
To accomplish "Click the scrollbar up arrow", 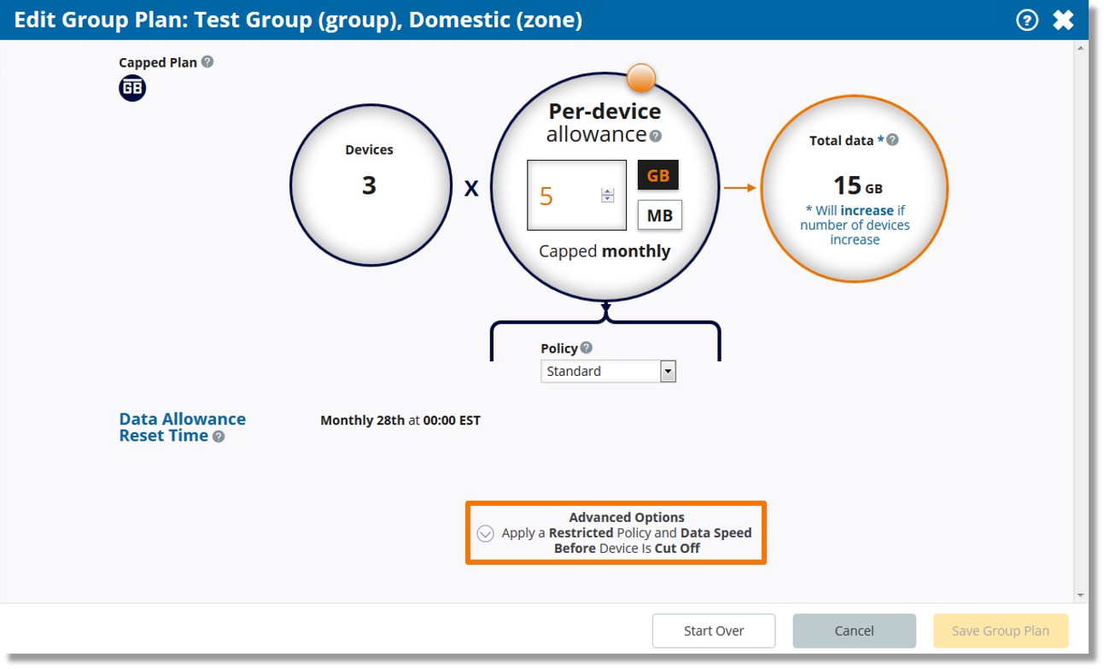I will point(1080,49).
